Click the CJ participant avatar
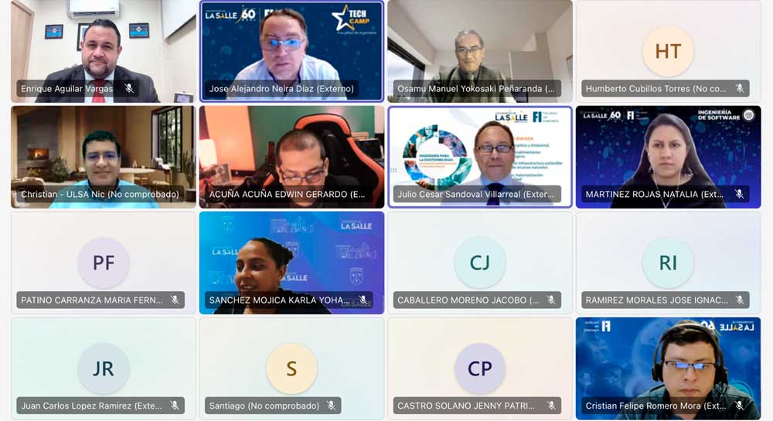 (x=480, y=263)
